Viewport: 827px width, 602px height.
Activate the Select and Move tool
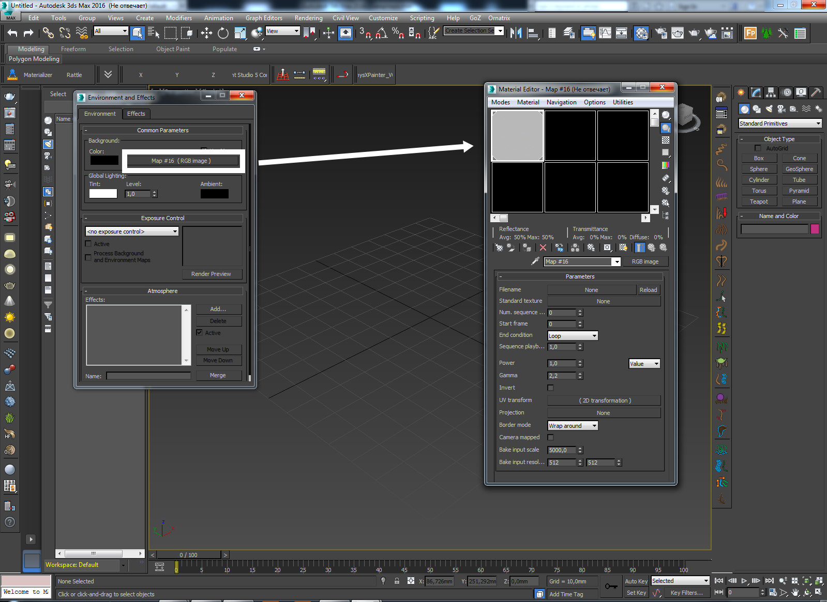pyautogui.click(x=206, y=33)
